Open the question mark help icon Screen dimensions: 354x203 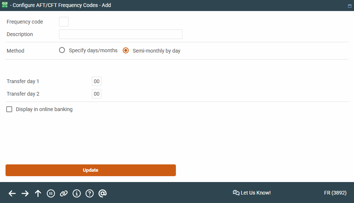click(x=90, y=193)
